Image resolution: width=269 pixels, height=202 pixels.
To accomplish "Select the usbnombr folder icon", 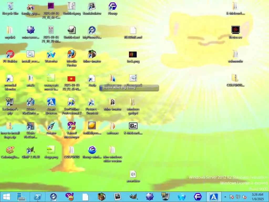I will point(235,56).
